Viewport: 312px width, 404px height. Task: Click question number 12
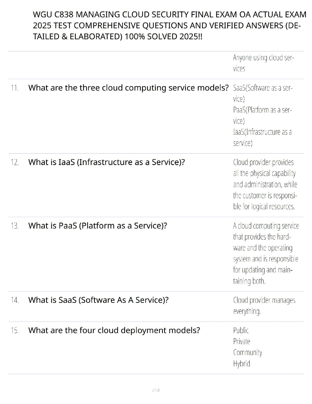(x=15, y=162)
